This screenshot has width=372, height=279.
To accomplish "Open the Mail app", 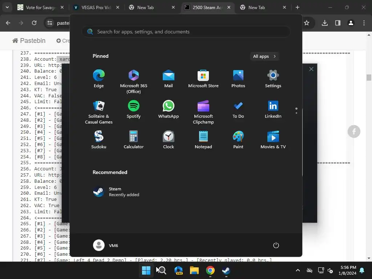I will [169, 79].
